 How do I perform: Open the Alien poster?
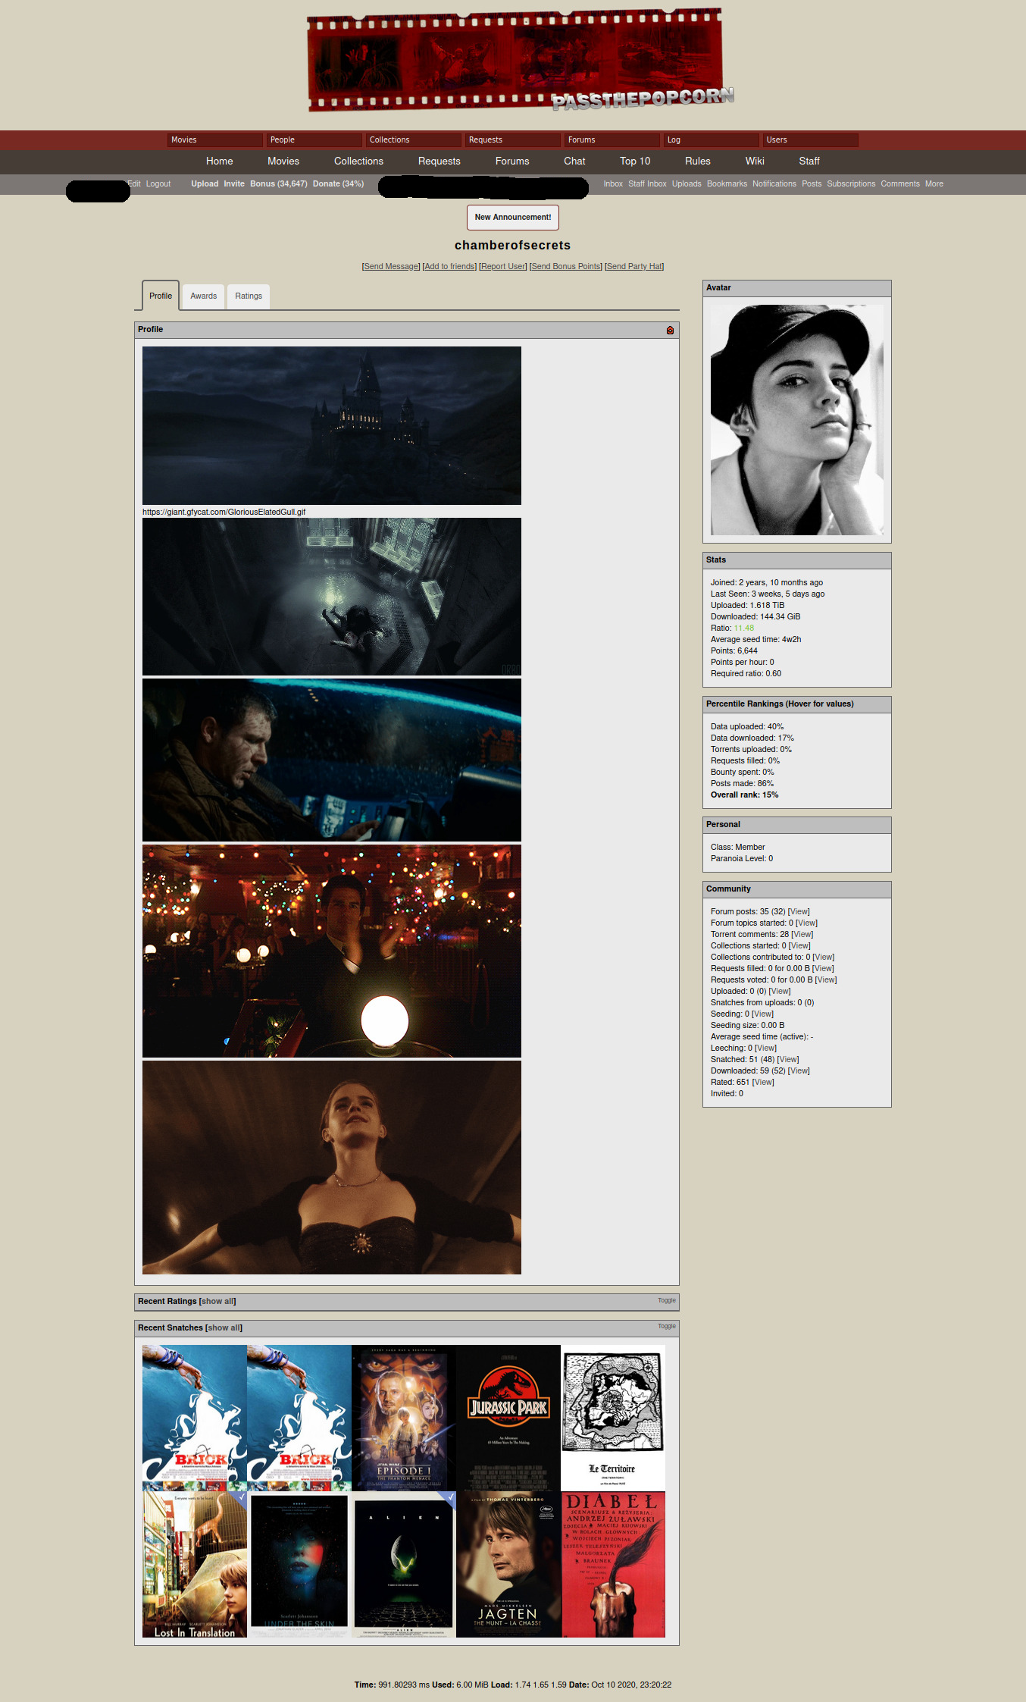pyautogui.click(x=404, y=1565)
